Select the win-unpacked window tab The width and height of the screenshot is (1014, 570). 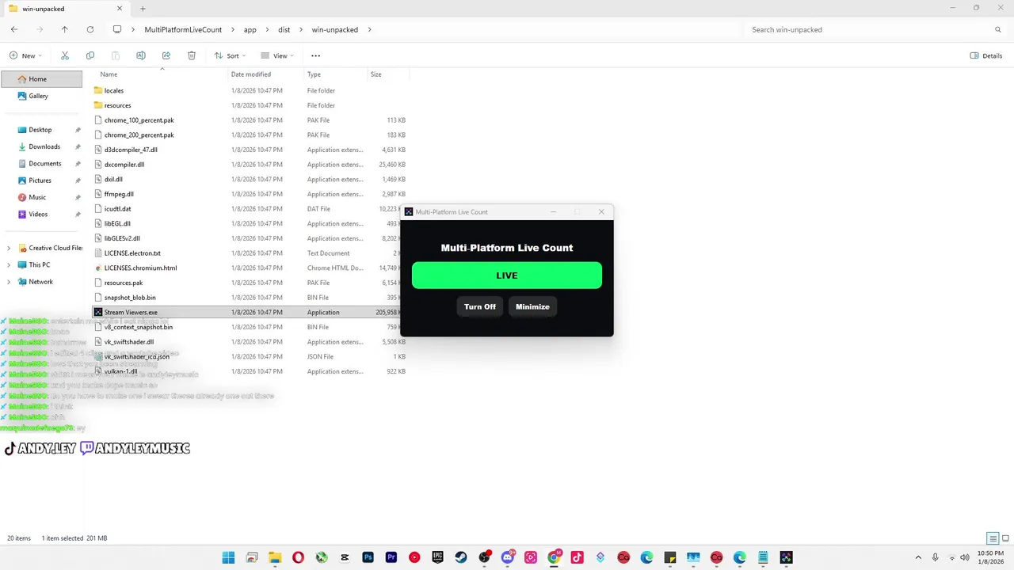tap(67, 9)
